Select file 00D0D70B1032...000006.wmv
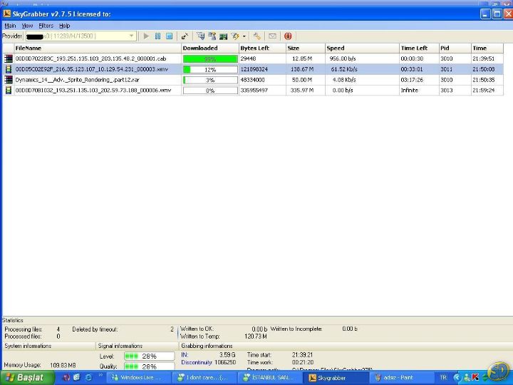The height and width of the screenshot is (385, 513). 93,90
